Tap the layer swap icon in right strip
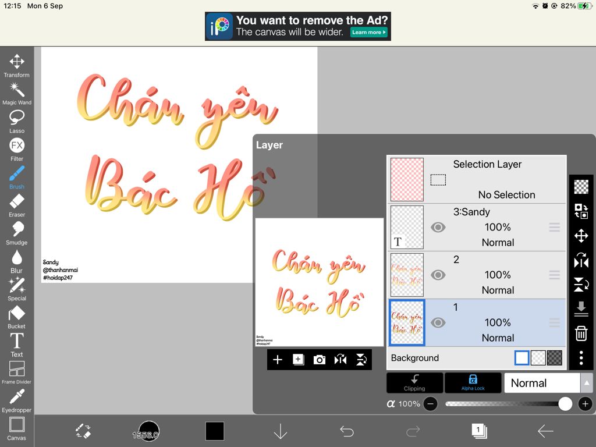Screen dimensions: 596x447 pyautogui.click(x=581, y=211)
